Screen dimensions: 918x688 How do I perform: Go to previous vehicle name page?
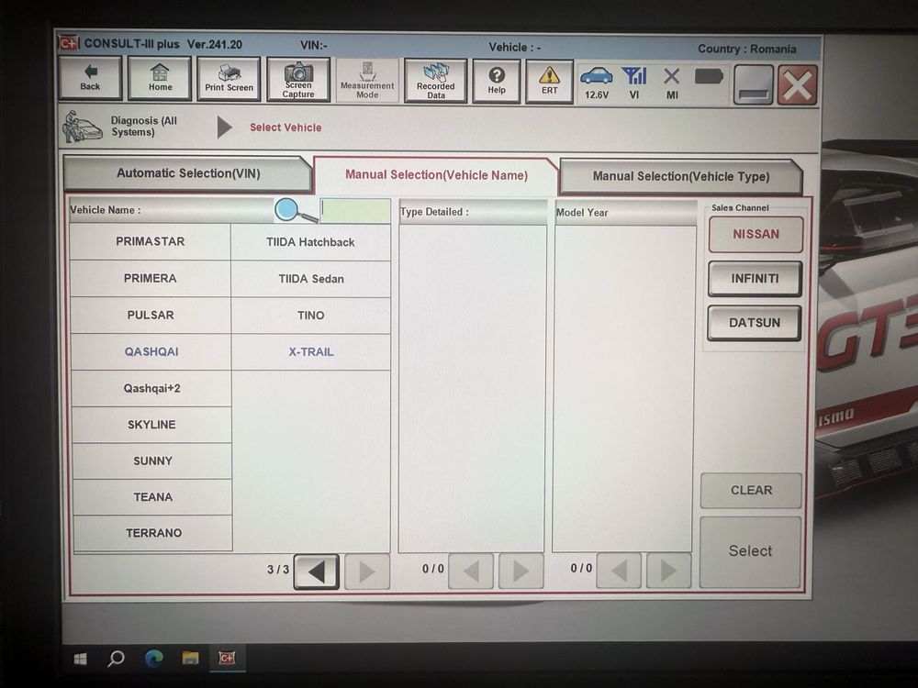317,571
